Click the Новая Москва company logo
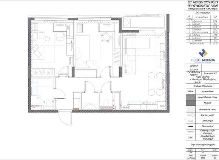Screen dimensions: 219x160 [203, 56]
